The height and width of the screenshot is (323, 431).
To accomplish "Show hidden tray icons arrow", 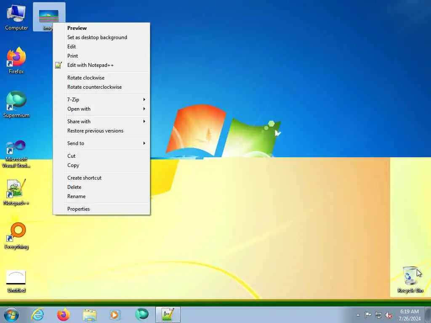I will (x=358, y=315).
